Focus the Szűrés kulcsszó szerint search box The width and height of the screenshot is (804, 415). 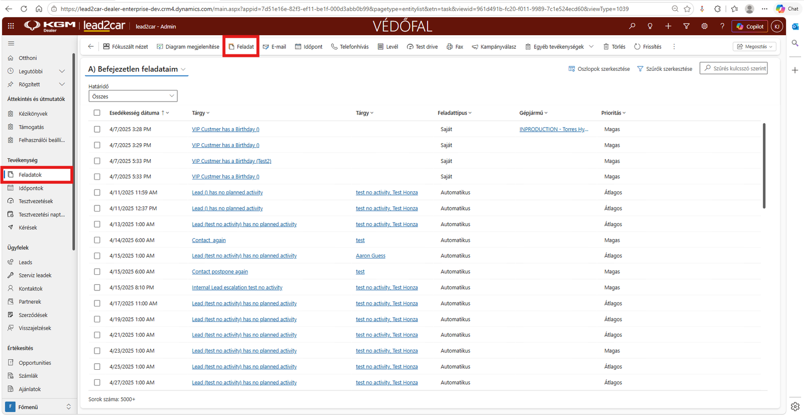(734, 68)
